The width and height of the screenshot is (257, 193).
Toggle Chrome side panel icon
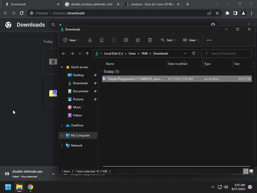[x=235, y=13]
